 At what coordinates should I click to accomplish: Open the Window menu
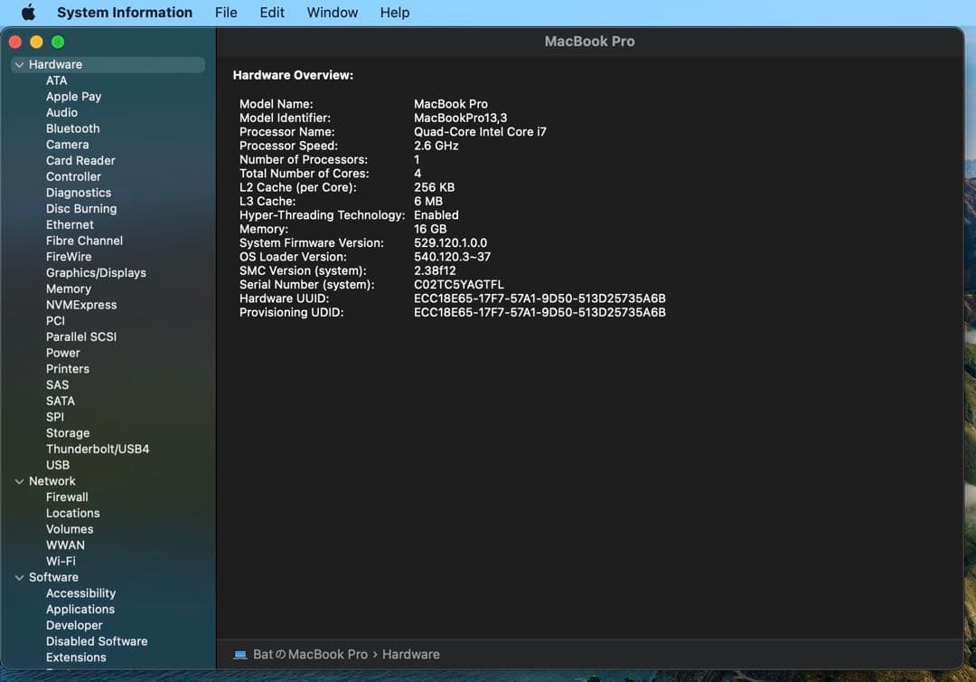click(332, 12)
